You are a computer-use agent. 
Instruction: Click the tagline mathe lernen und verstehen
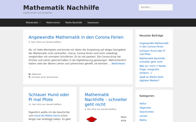(x=38, y=13)
